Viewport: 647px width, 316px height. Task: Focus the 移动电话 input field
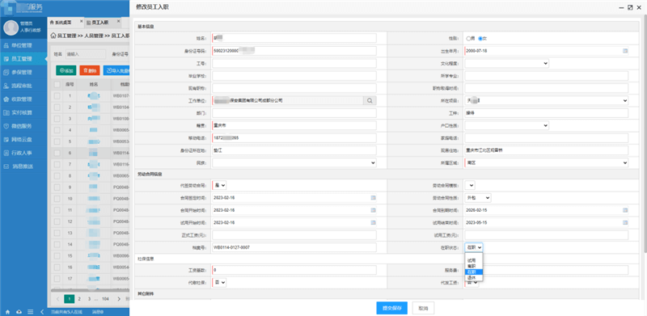pos(294,137)
